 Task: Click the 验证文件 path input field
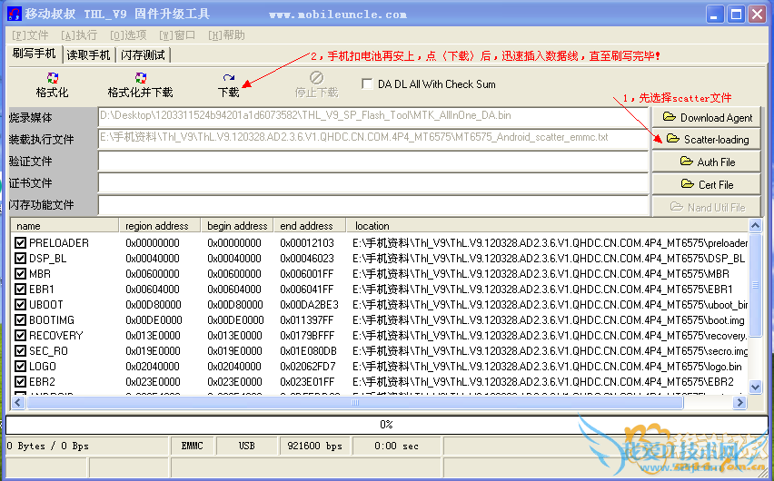372,161
